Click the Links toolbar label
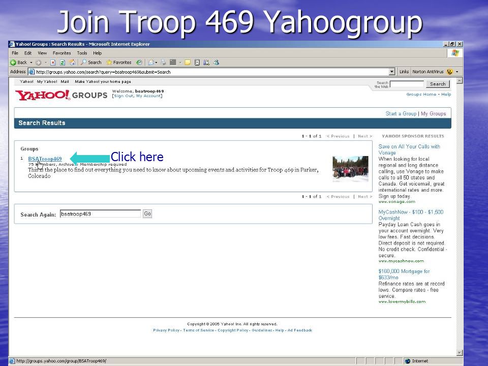Image resolution: width=488 pixels, height=366 pixels. [x=404, y=72]
